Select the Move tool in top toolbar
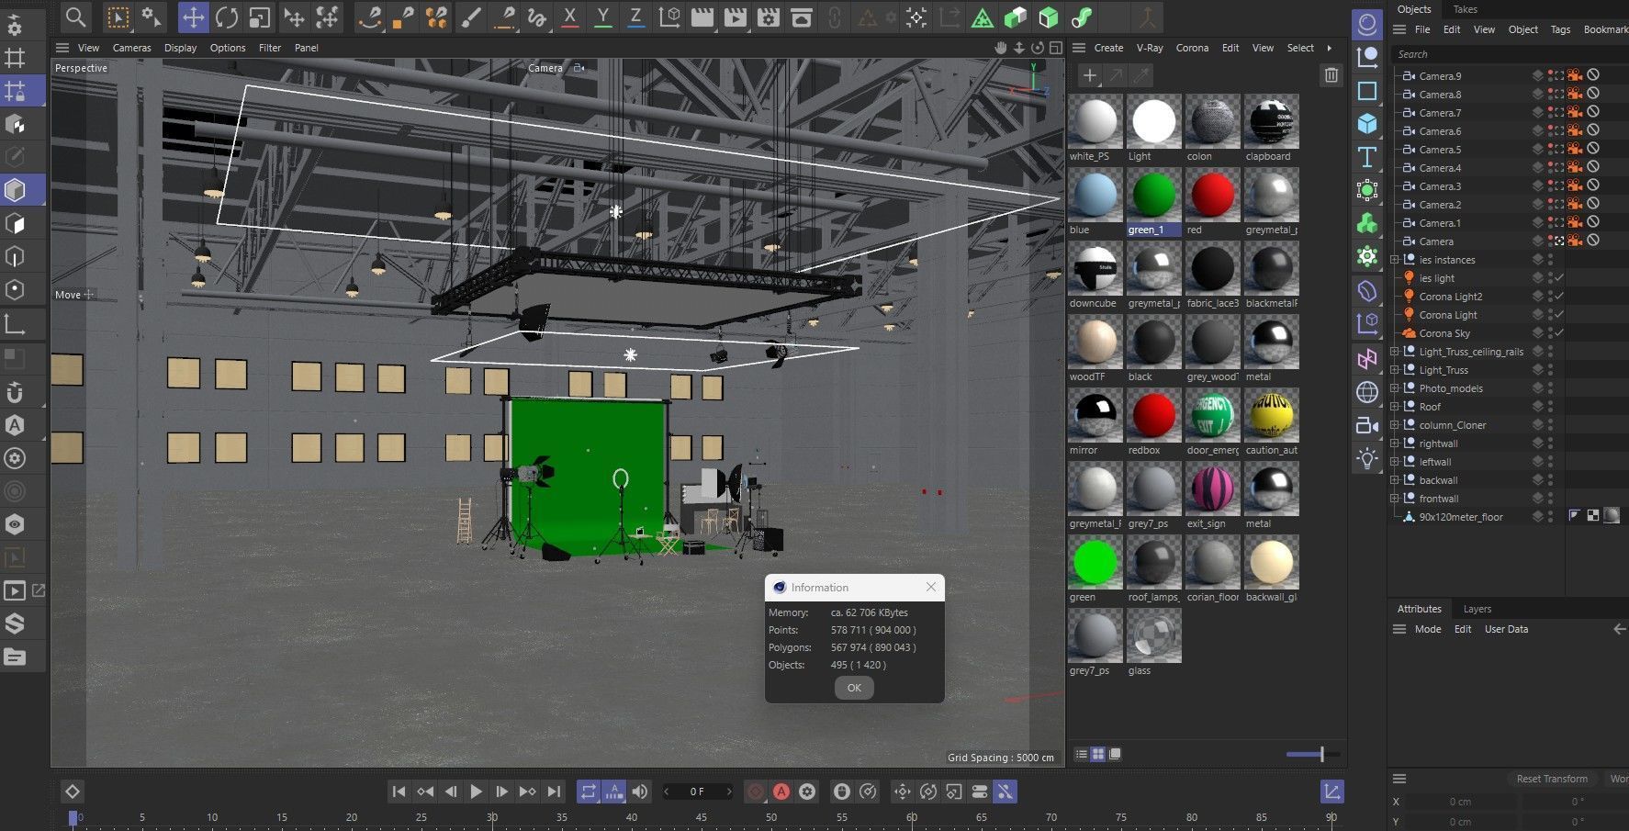Image resolution: width=1629 pixels, height=831 pixels. click(x=193, y=17)
